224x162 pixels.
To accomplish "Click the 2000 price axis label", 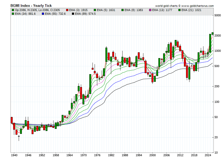I will point(218,36).
